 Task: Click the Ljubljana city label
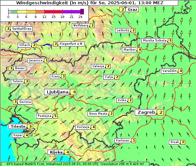[x=57, y=92]
